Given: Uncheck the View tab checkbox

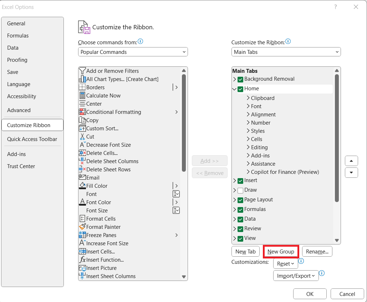Looking at the screenshot, I should click(240, 238).
